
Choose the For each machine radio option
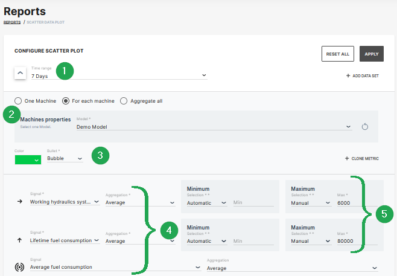(x=66, y=101)
